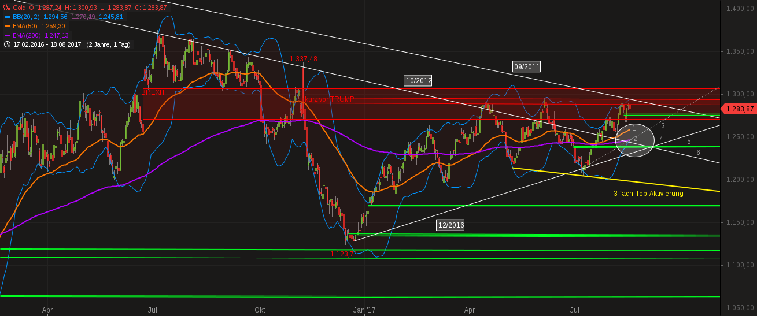Viewport: 757px width, 316px height.
Task: Click the Okt marker on time axis
Action: click(x=260, y=310)
